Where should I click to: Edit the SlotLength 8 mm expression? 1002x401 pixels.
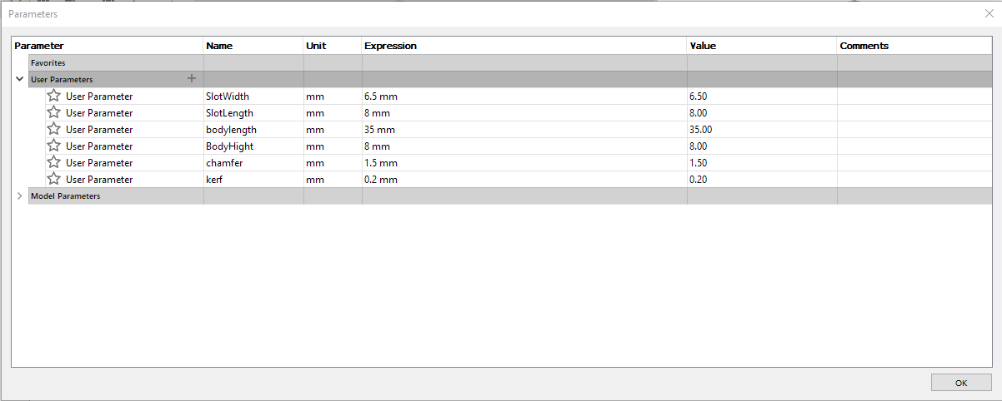[x=524, y=112]
